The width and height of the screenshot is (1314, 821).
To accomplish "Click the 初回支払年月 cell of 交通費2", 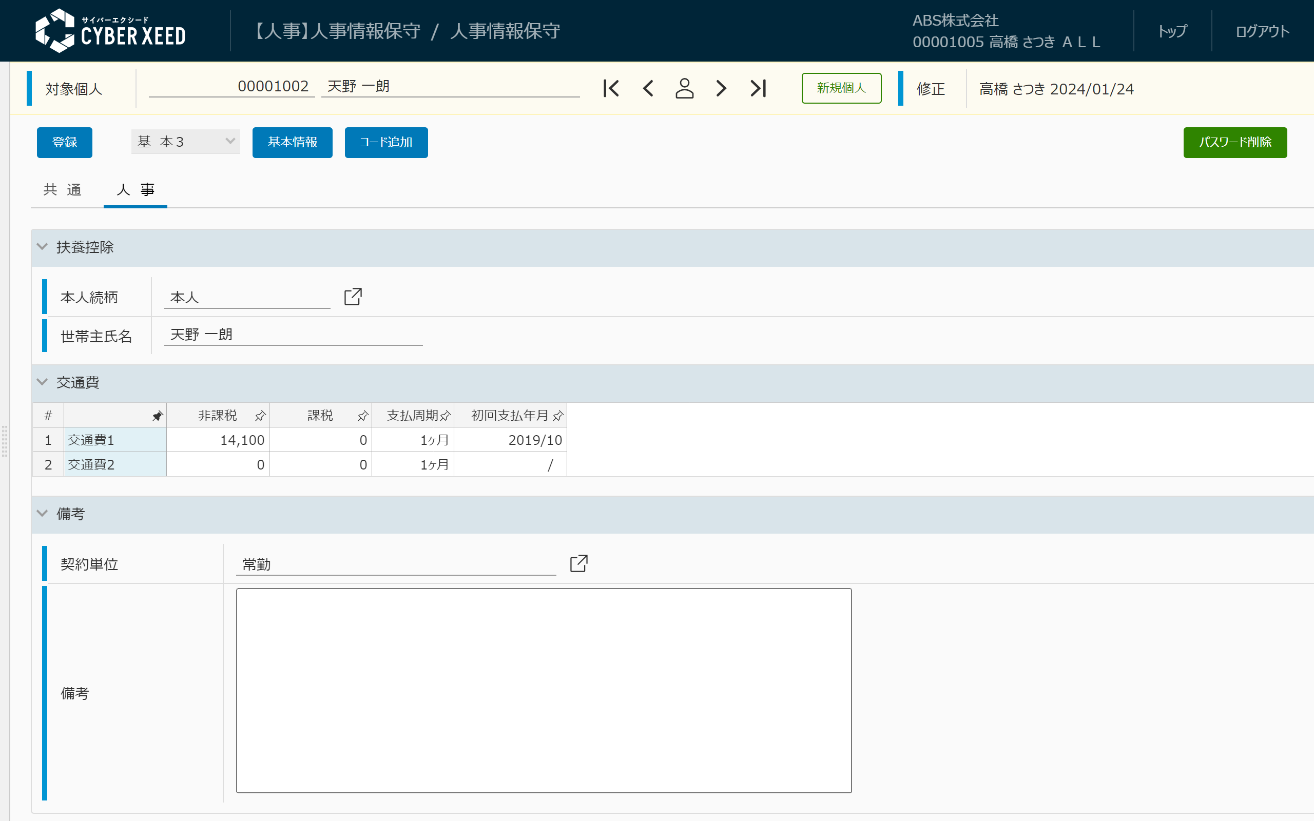I will pyautogui.click(x=510, y=465).
